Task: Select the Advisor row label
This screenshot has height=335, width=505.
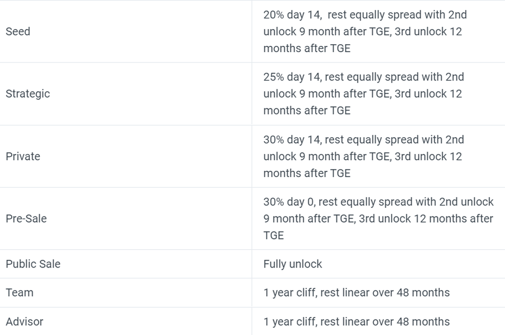Action: (x=24, y=322)
